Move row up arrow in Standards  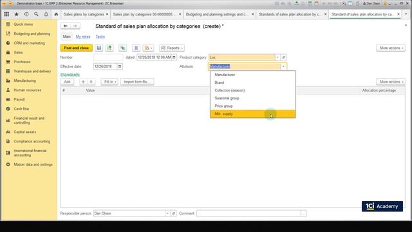[83, 82]
